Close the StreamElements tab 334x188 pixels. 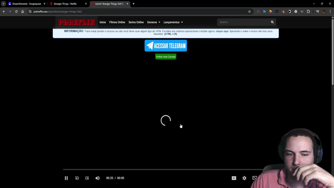click(44, 4)
